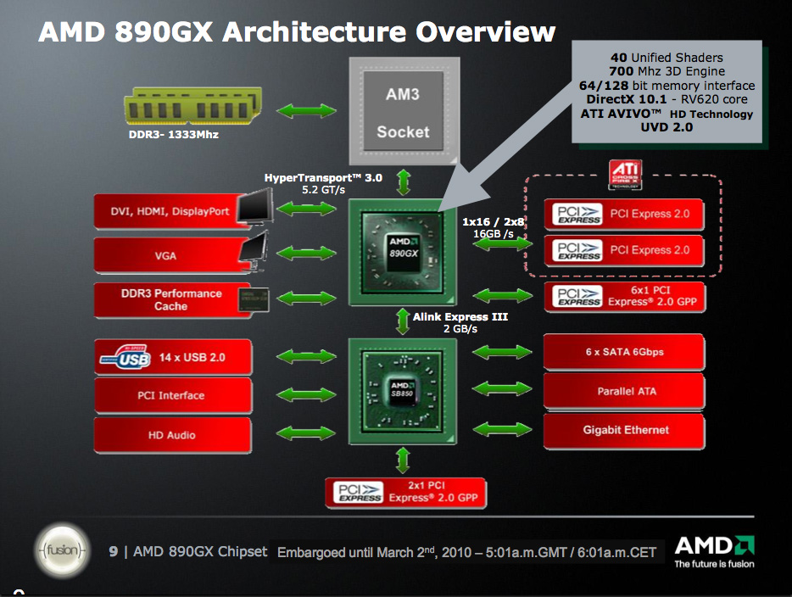The height and width of the screenshot is (597, 792).
Task: Click the '700 Mhz 3D Engine' line
Action: pyautogui.click(x=667, y=71)
